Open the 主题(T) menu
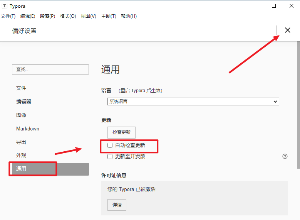The image size is (300, 220). pos(109,16)
